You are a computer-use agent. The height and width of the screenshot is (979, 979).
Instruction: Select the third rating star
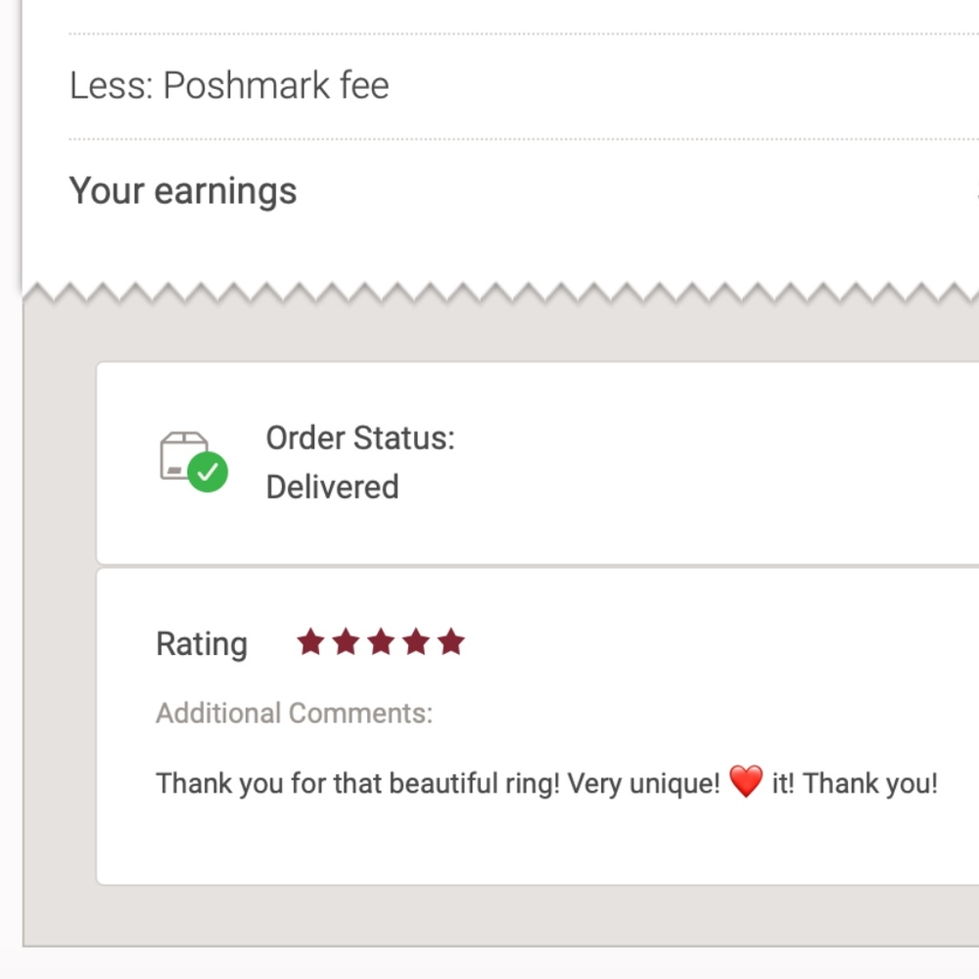(x=381, y=642)
